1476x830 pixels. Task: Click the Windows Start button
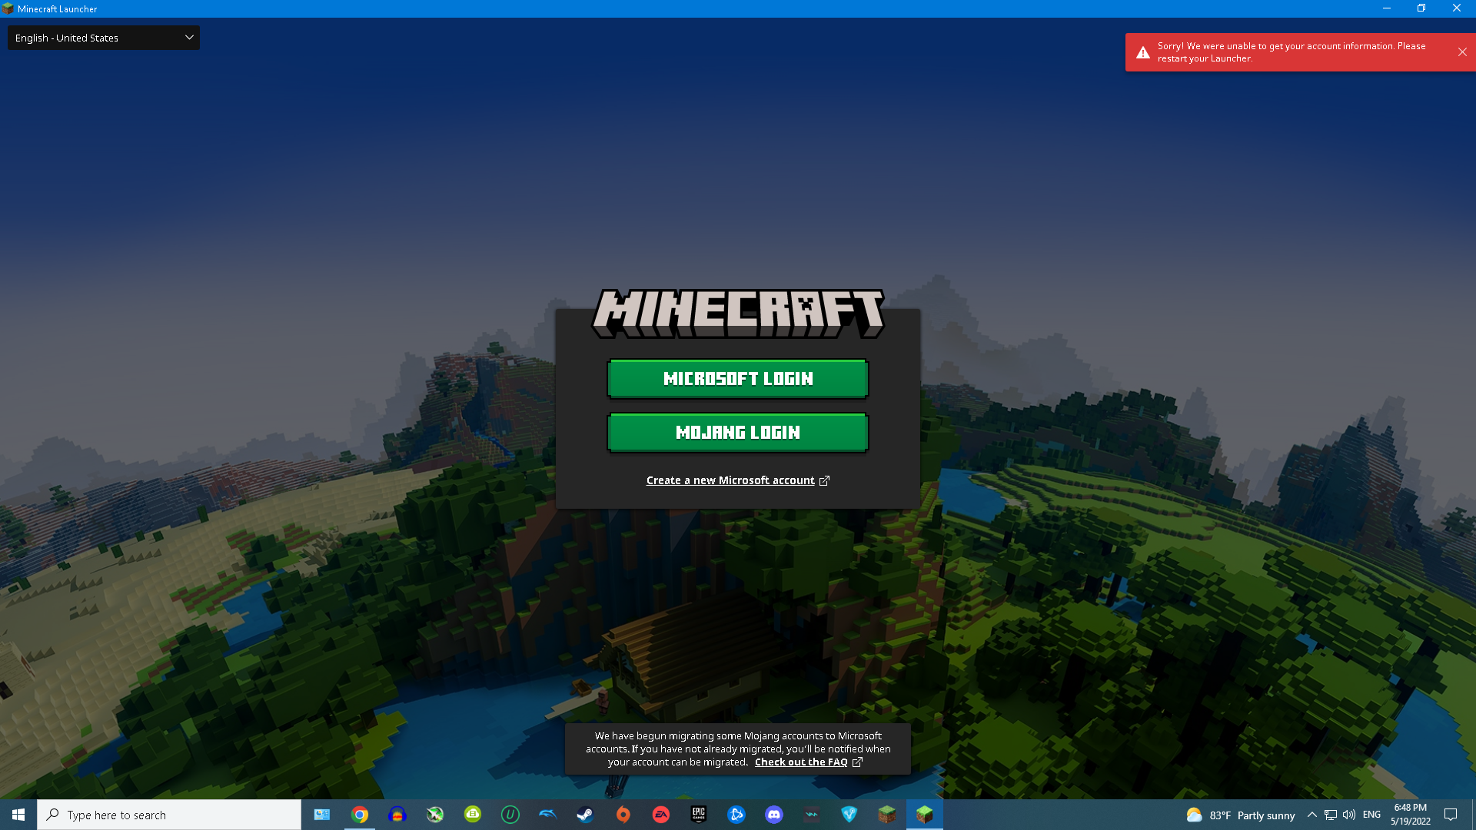click(x=18, y=815)
